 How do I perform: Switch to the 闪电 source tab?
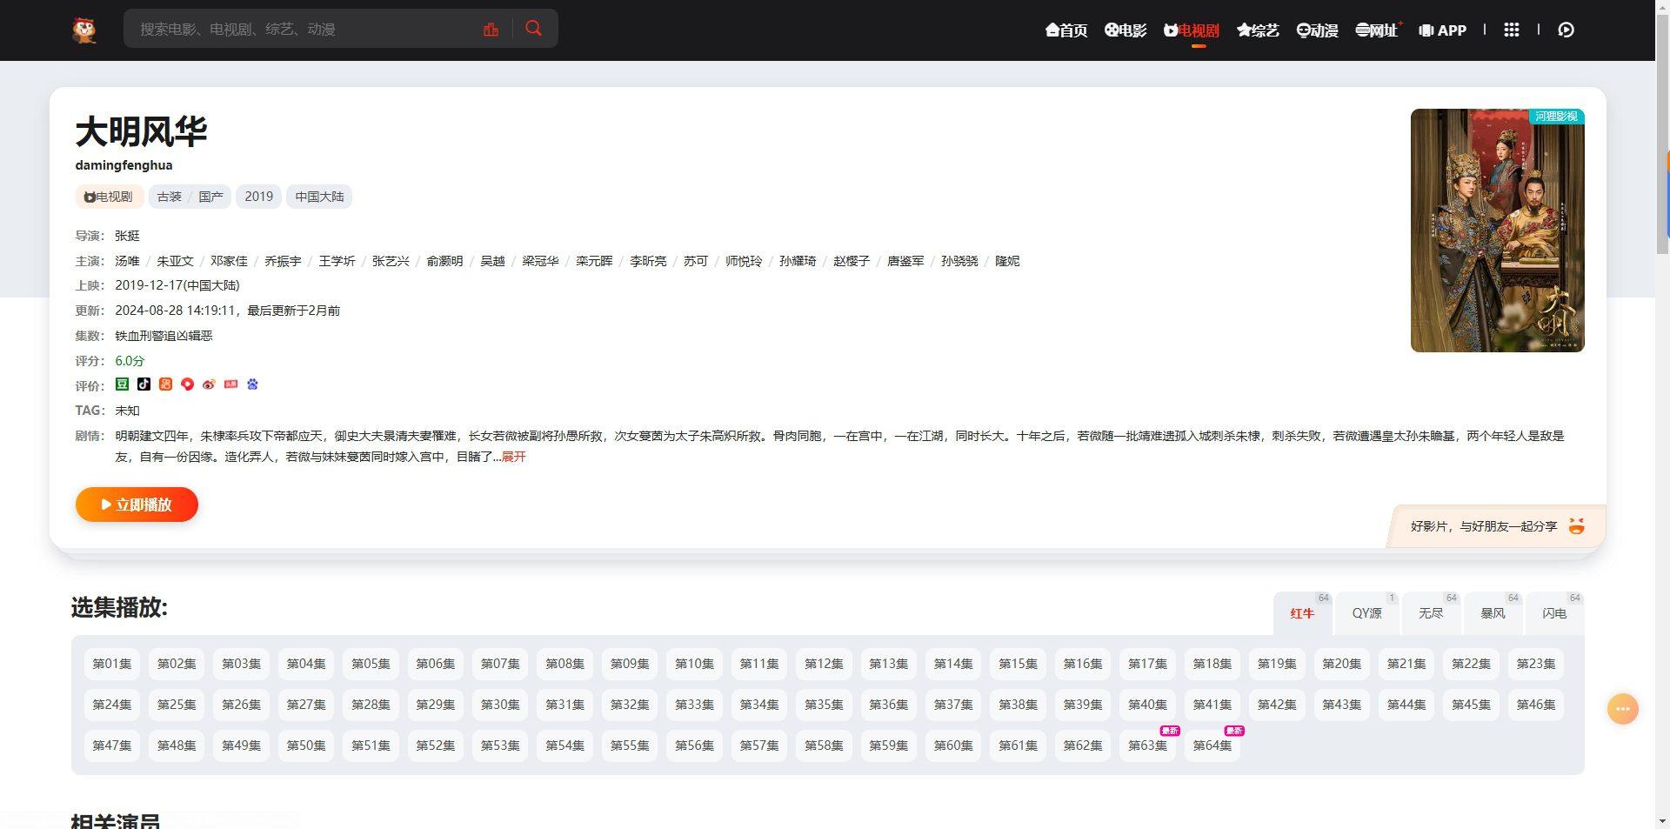click(1554, 613)
